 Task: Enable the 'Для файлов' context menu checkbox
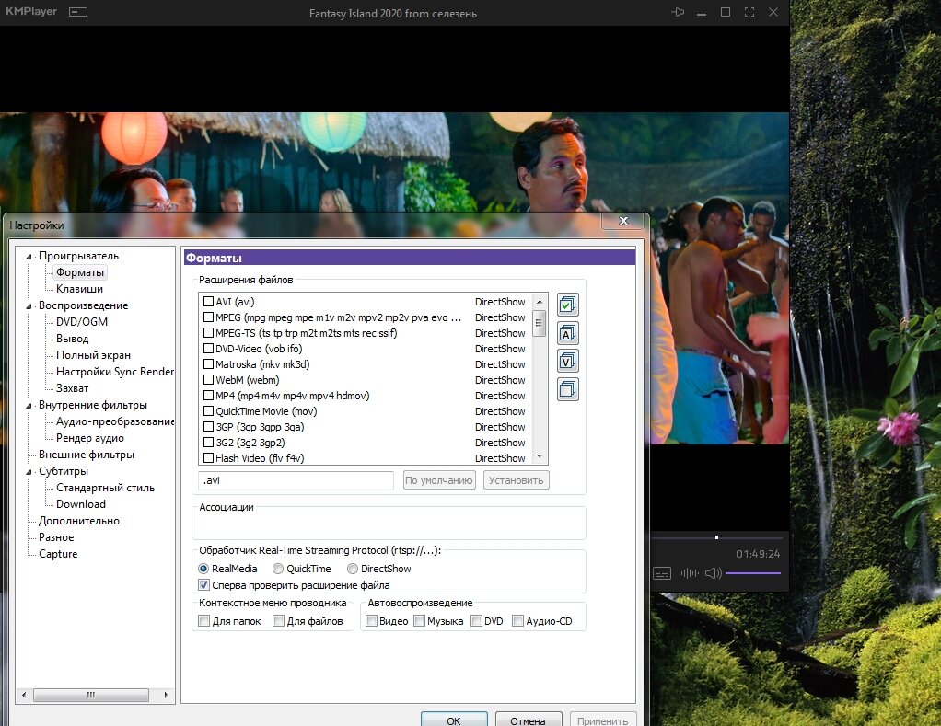coord(278,621)
